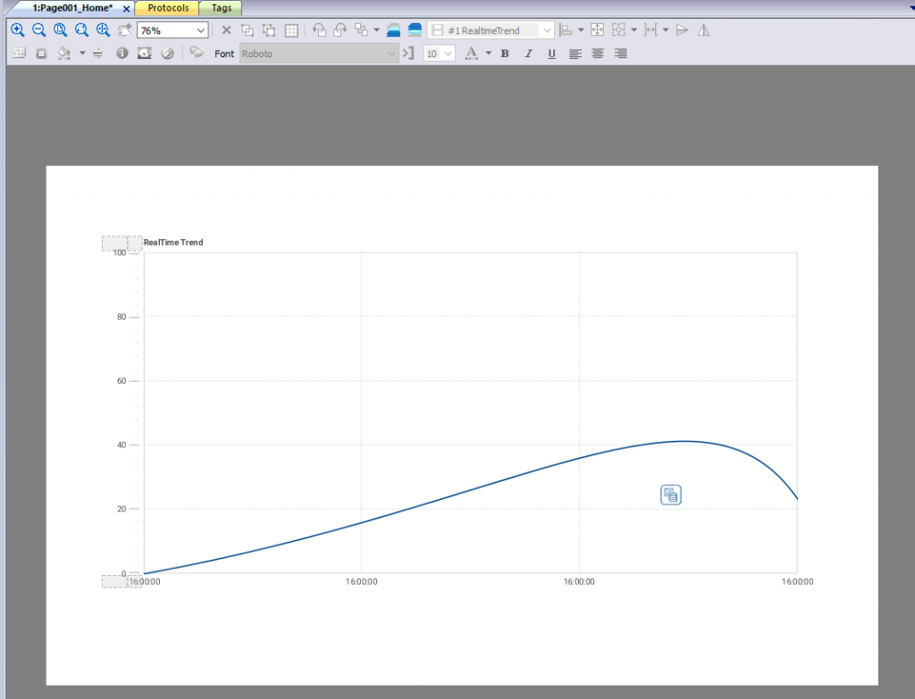This screenshot has width=915, height=699.
Task: Click the horizontal spacing distribute icon
Action: [x=651, y=30]
